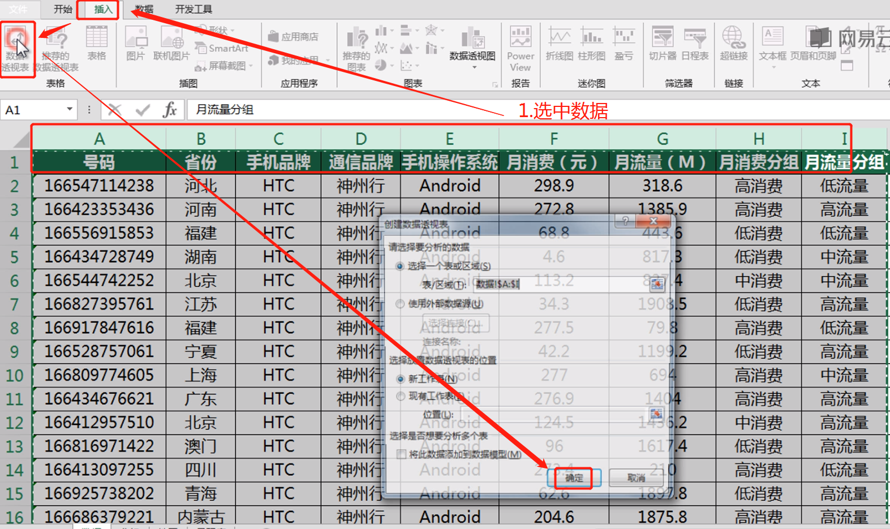
Task: Click the 河南 province cell
Action: pyautogui.click(x=201, y=209)
